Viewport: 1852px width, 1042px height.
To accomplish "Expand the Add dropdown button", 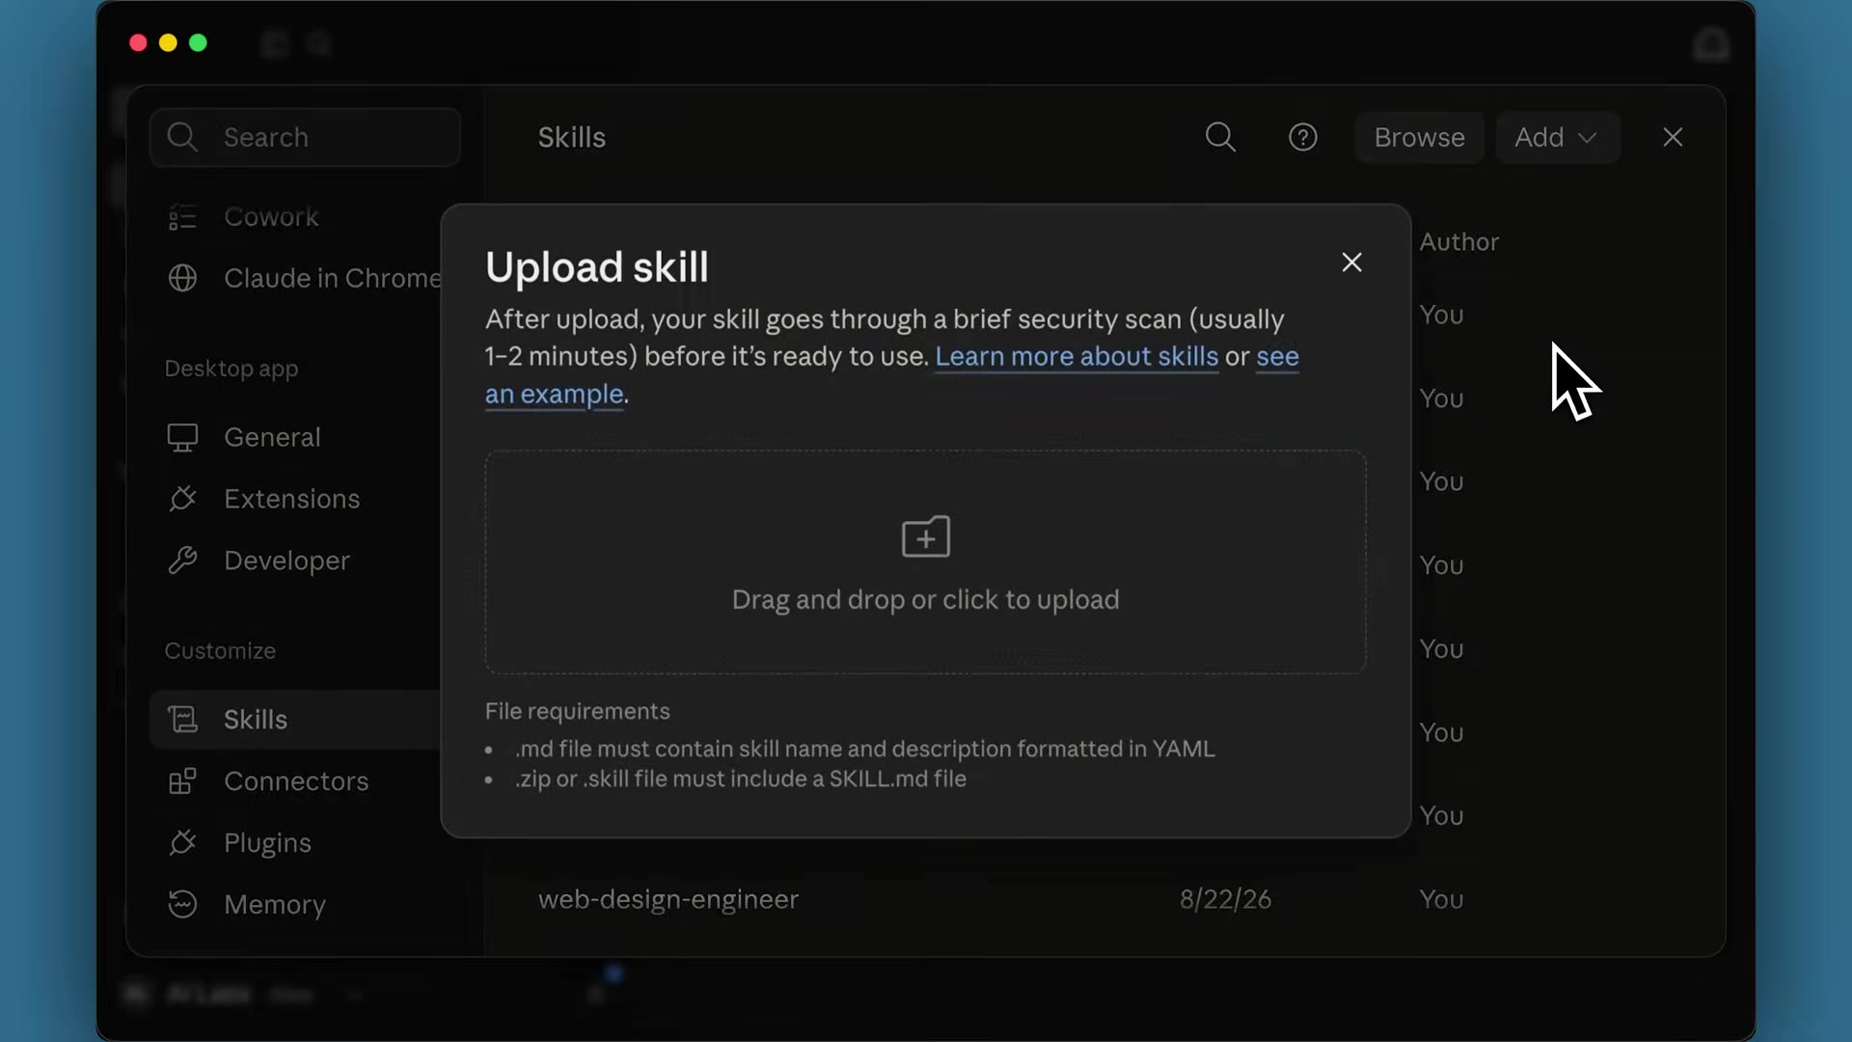I will coord(1557,137).
